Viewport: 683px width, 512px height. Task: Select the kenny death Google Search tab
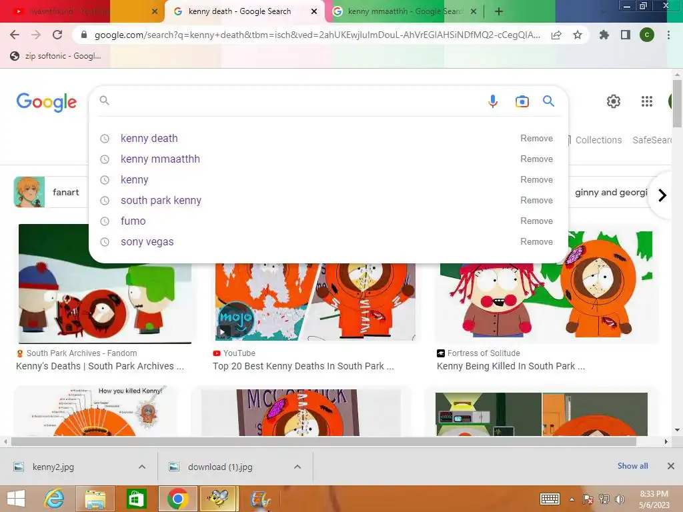[244, 11]
